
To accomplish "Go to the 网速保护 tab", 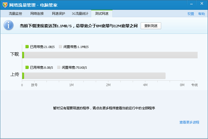I will [x=59, y=14].
